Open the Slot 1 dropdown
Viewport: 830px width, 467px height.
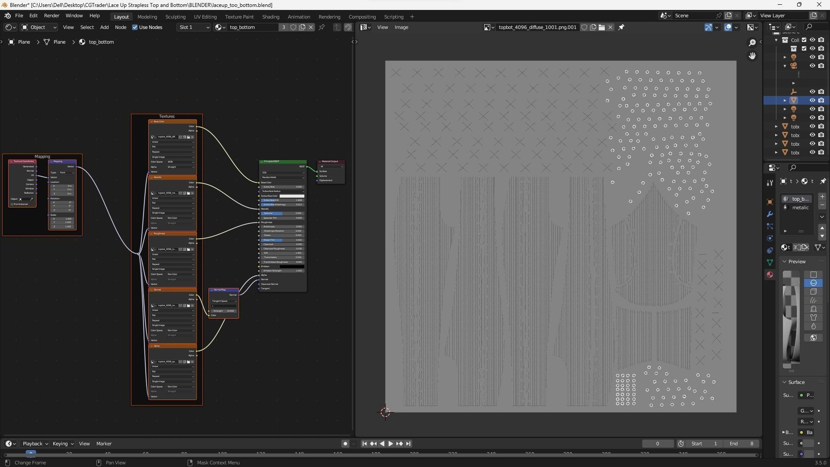point(194,27)
